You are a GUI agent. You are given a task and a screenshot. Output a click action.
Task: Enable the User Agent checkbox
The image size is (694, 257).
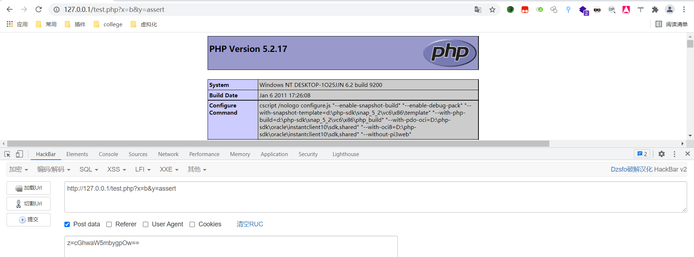click(146, 224)
